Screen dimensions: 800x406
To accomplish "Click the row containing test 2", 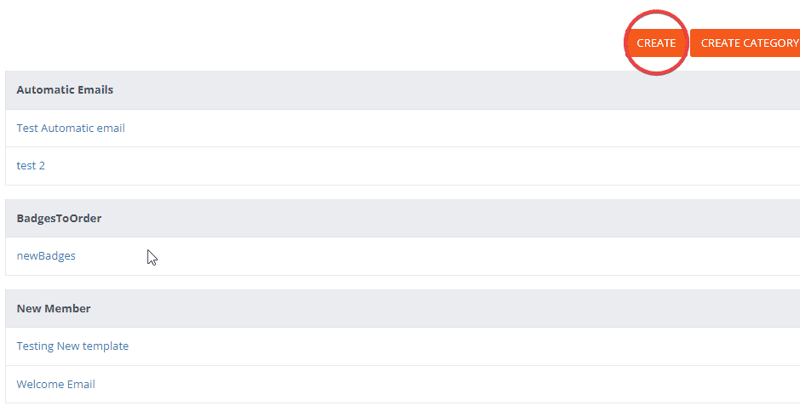I will tap(400, 166).
